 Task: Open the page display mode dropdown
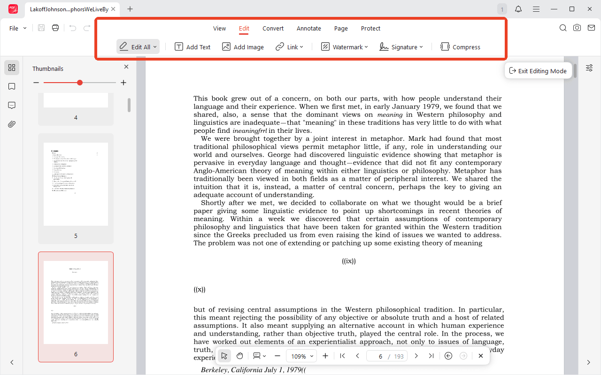260,356
